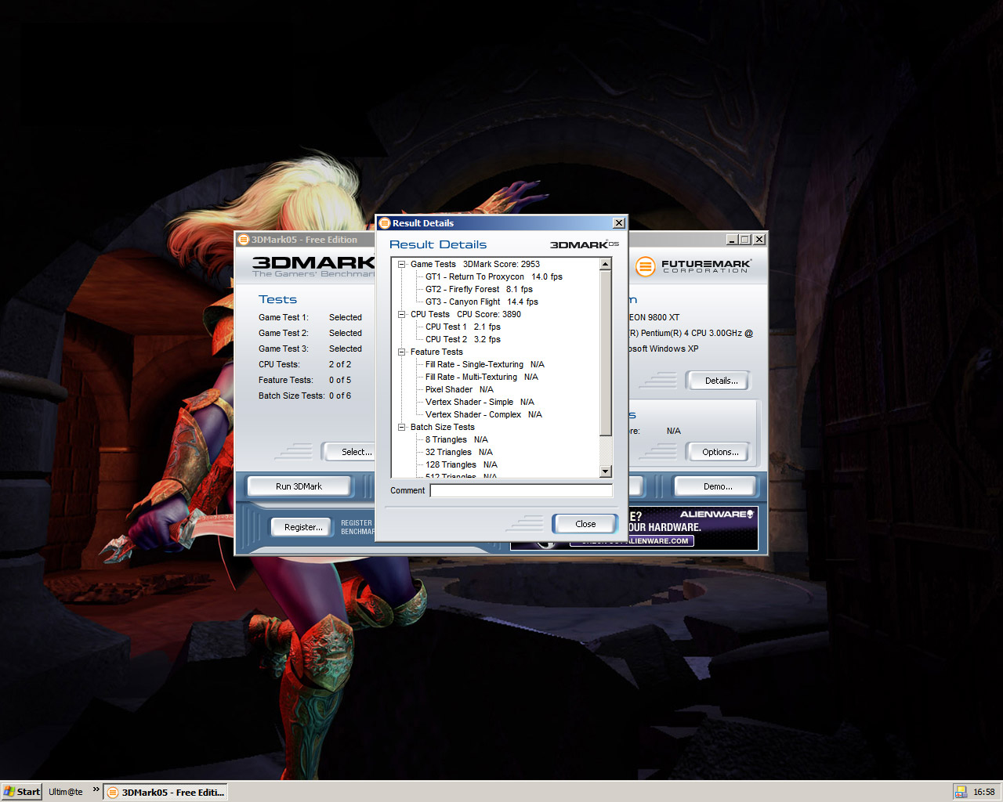Click the Futuremark Corporation logo icon

point(645,267)
